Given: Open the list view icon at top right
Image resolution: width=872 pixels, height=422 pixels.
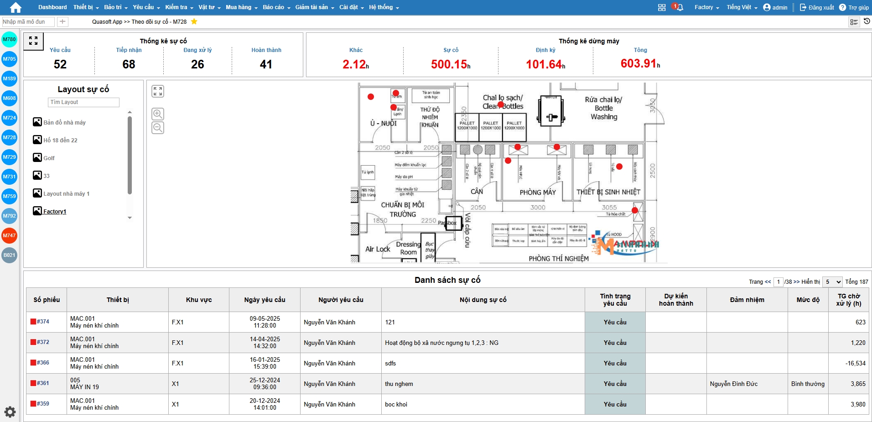Looking at the screenshot, I should pyautogui.click(x=854, y=22).
